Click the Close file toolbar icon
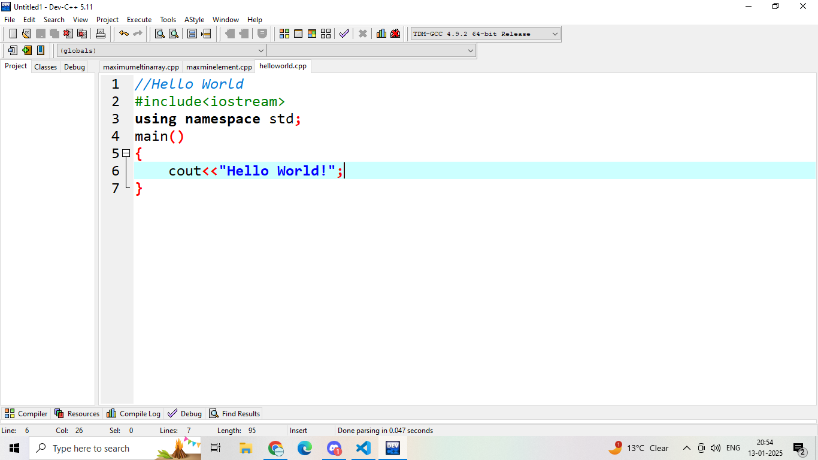Viewport: 818px width, 460px height. click(x=68, y=34)
